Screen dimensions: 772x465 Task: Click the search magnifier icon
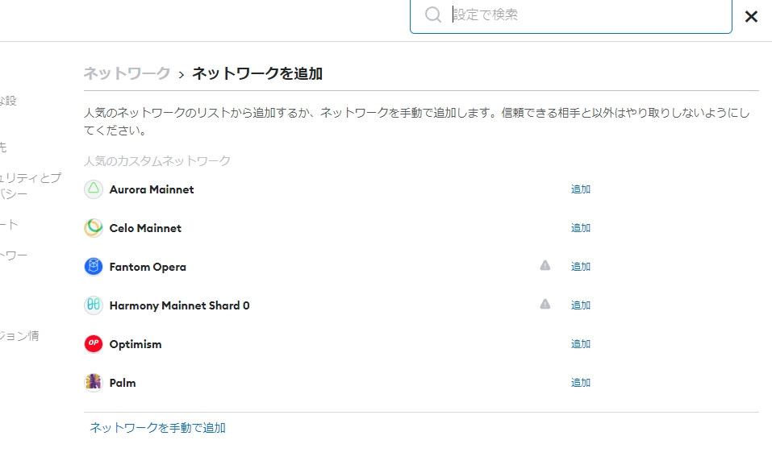(x=433, y=15)
